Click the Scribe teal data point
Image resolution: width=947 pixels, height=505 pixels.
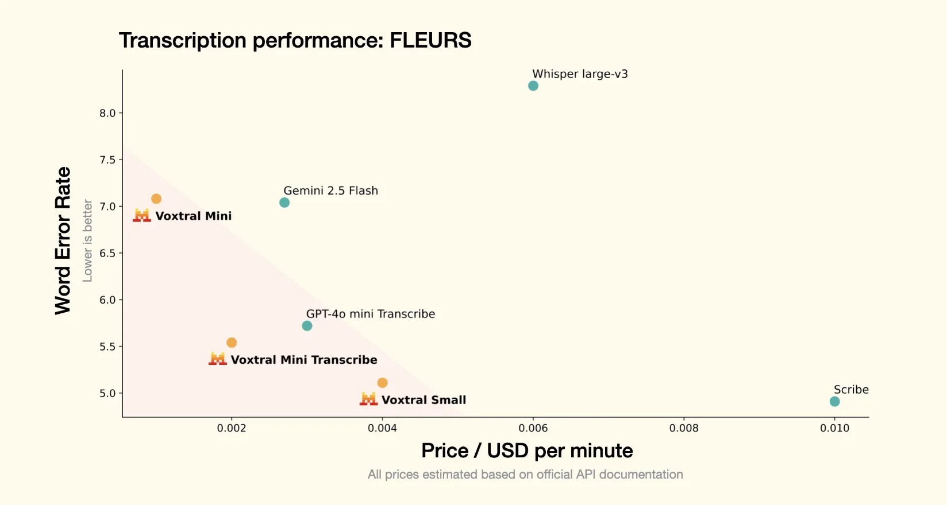tap(835, 402)
